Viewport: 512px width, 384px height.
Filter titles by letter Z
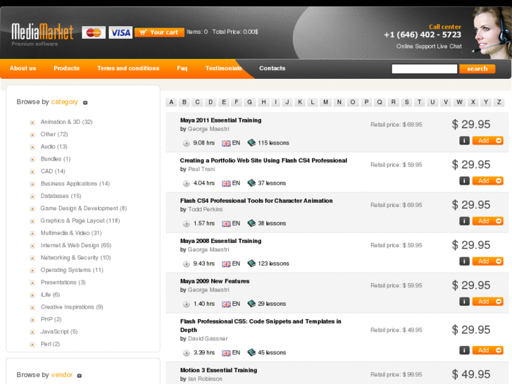coord(499,102)
